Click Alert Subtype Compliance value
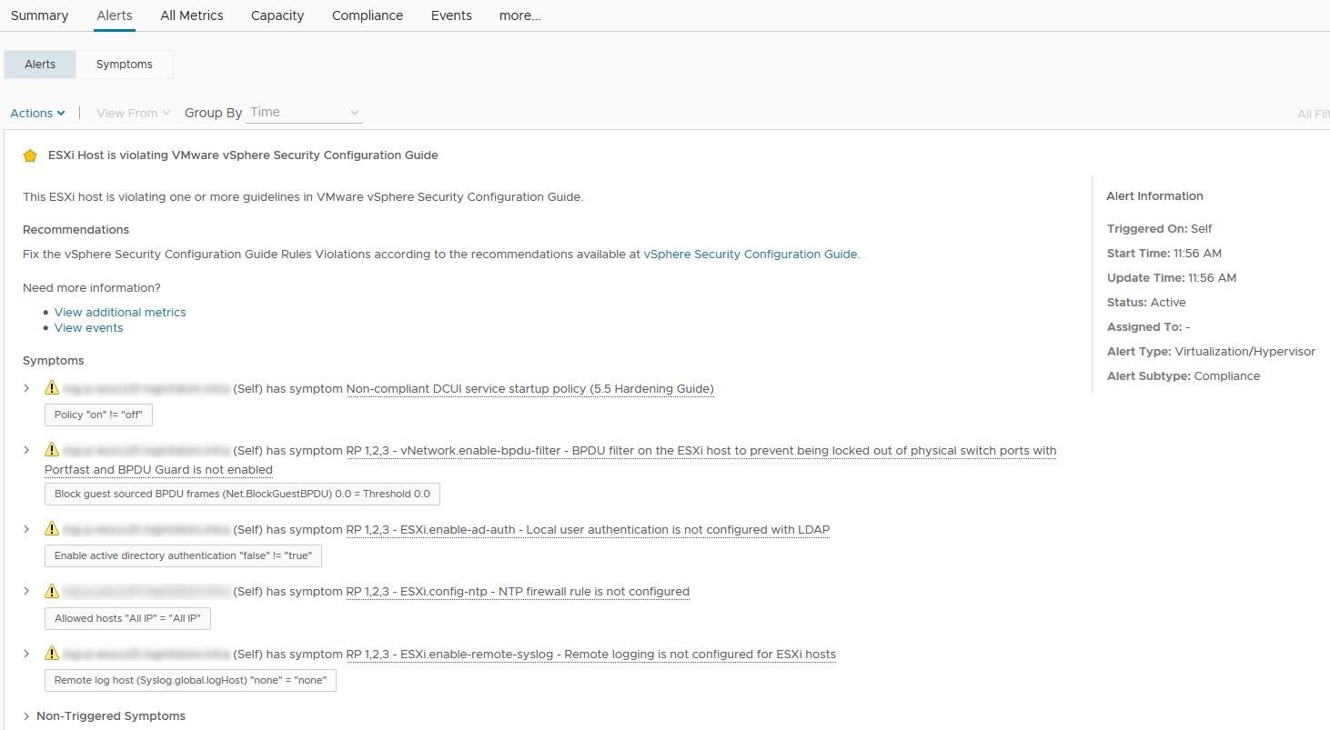Screen dimensions: 1330x730 click(1227, 376)
